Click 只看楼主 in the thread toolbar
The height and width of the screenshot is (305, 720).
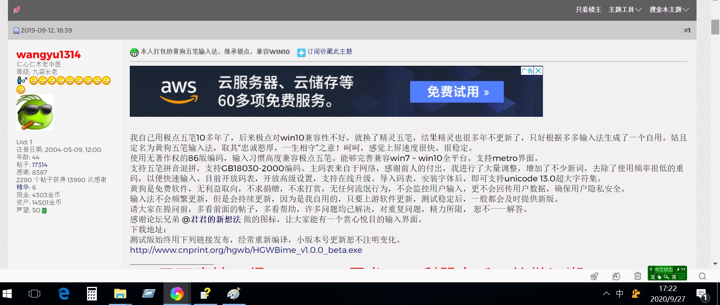coord(588,10)
